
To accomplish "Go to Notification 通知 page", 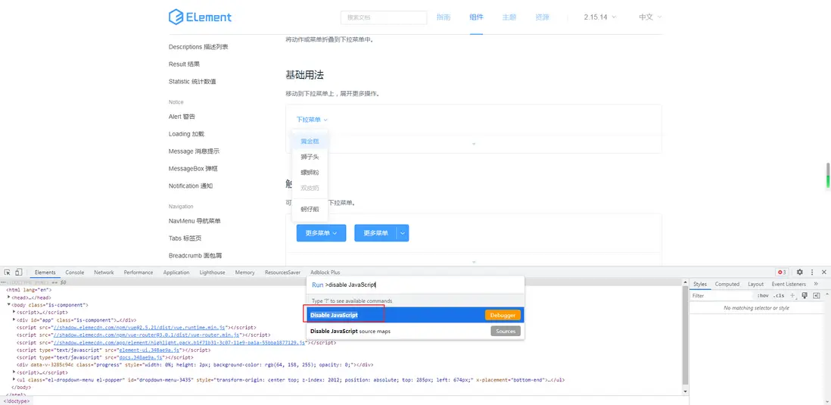I will tap(190, 186).
